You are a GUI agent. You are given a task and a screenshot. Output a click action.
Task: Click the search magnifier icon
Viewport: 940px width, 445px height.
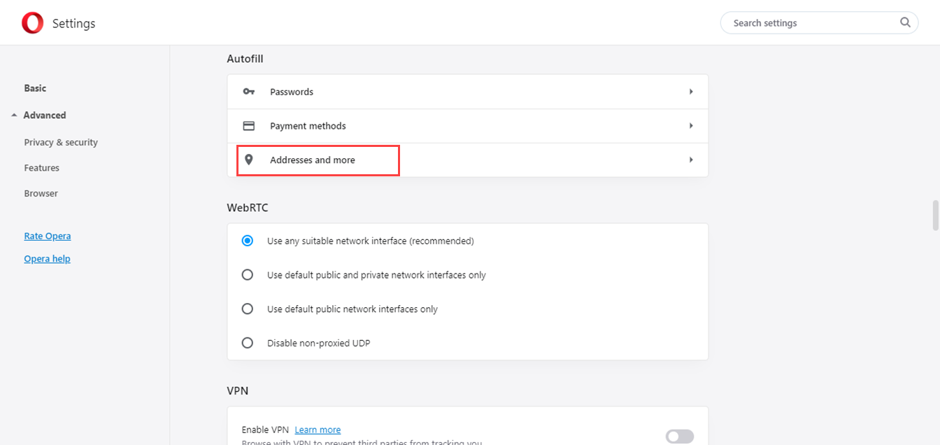tap(905, 22)
